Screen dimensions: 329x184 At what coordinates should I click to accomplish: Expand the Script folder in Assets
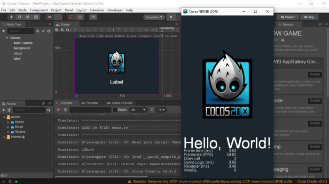(x=8, y=127)
